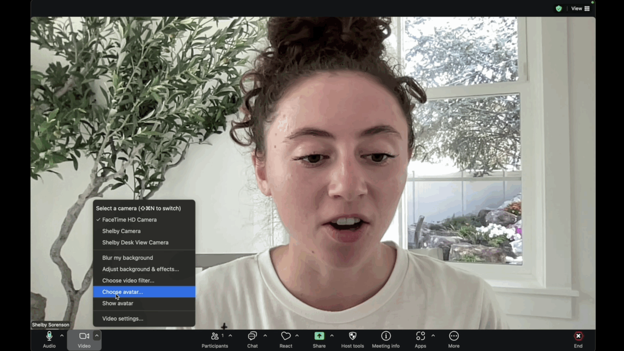Show the Meeting info
Screen dimensions: 624x351
point(386,336)
